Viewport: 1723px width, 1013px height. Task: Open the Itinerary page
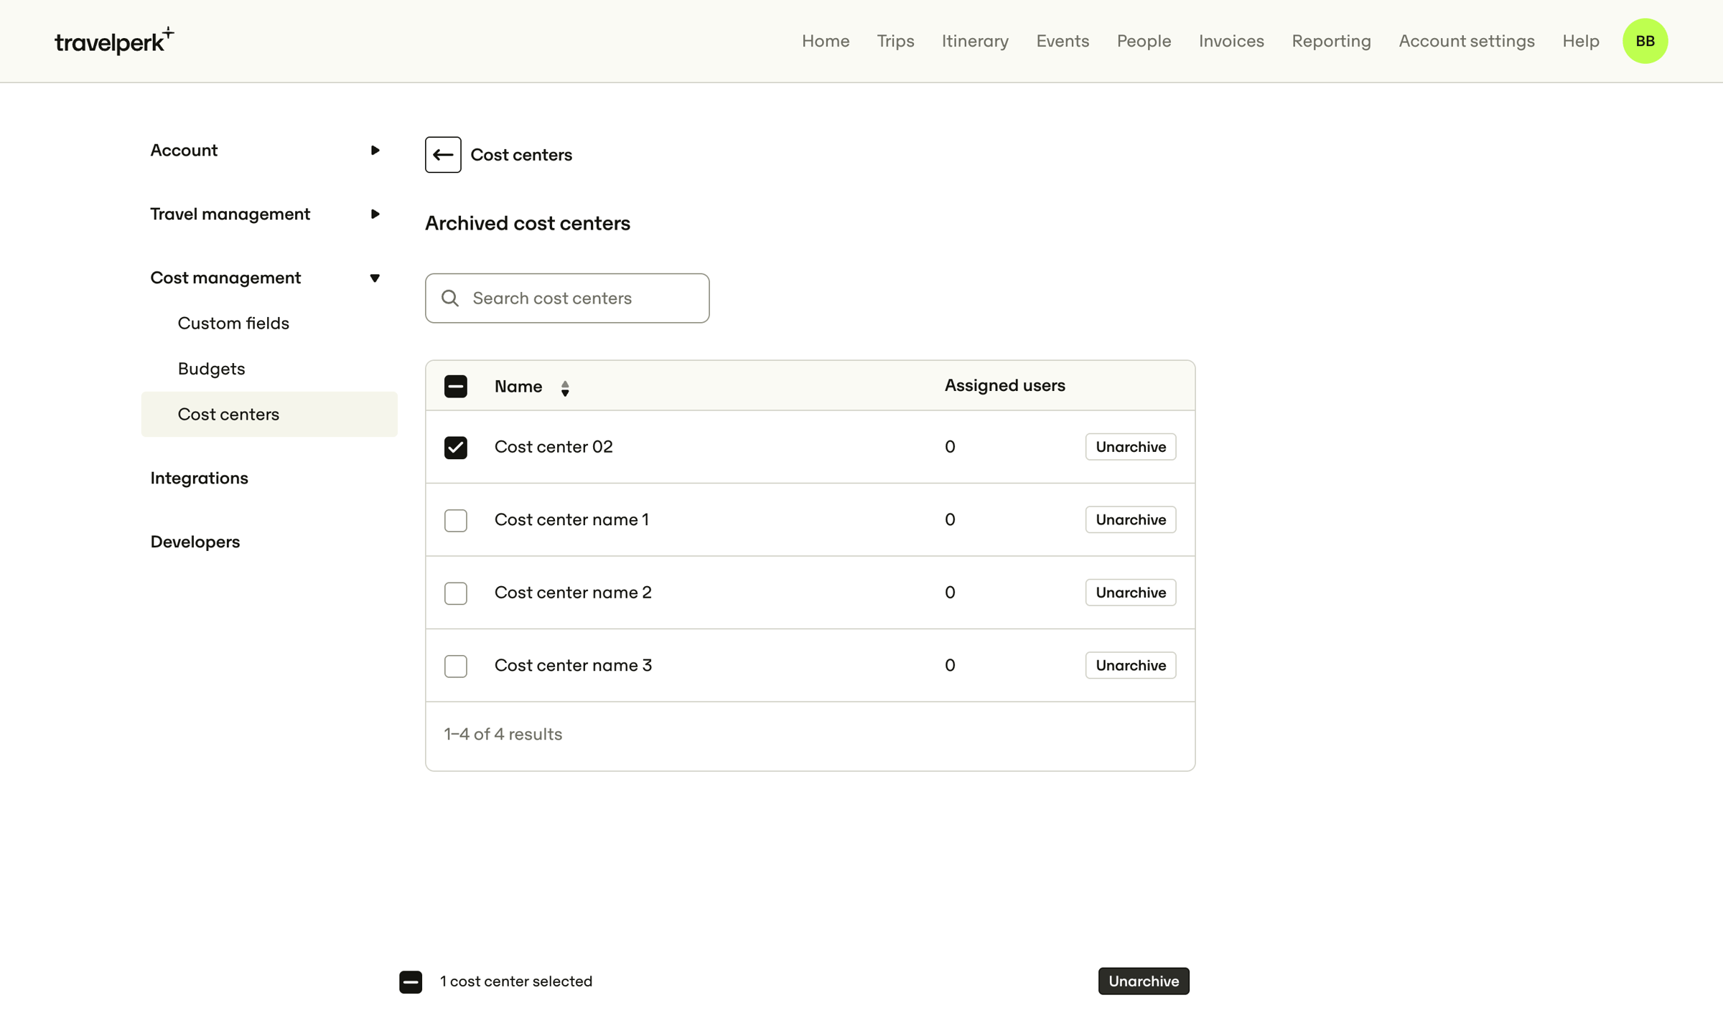click(x=975, y=41)
